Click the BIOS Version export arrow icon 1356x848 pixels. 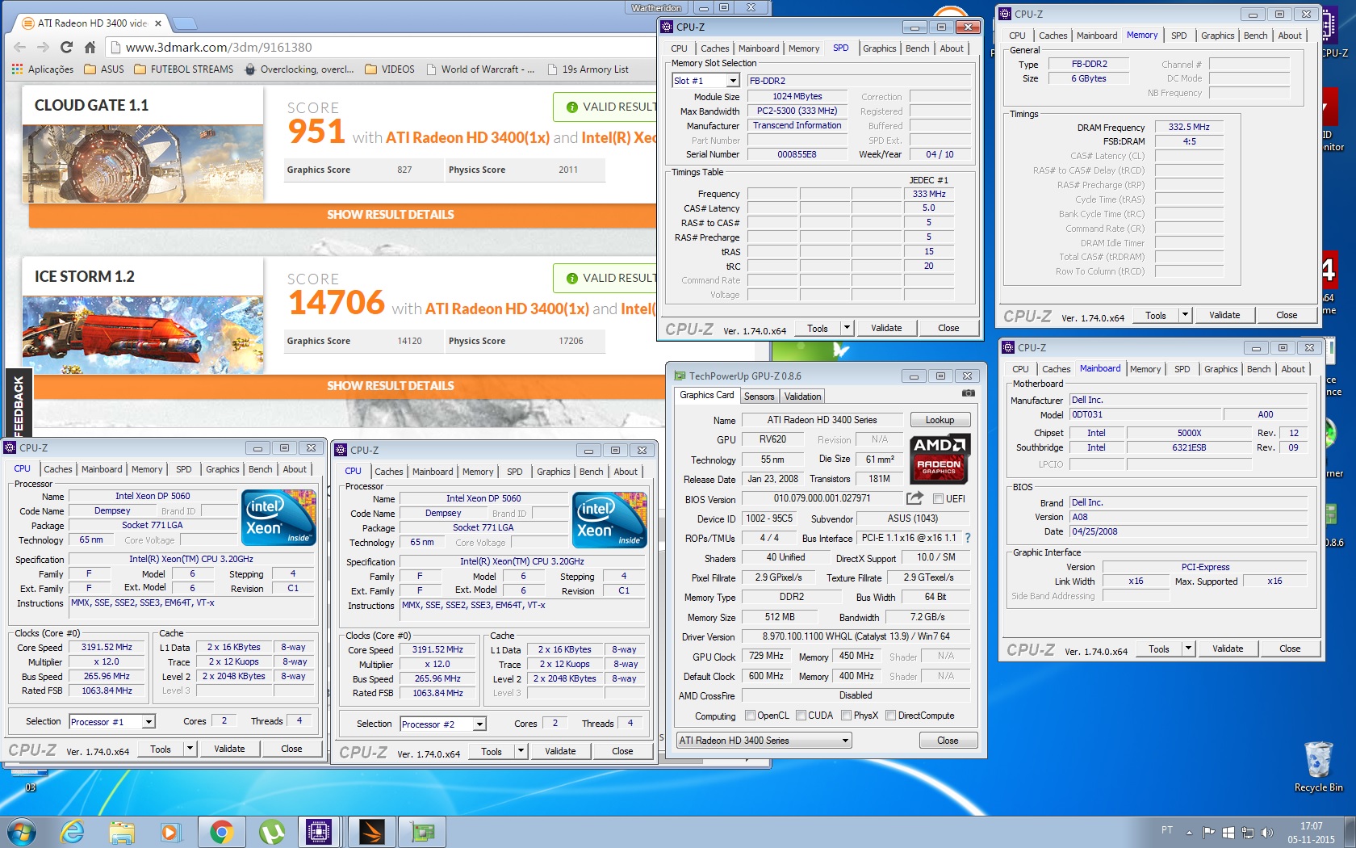[914, 498]
